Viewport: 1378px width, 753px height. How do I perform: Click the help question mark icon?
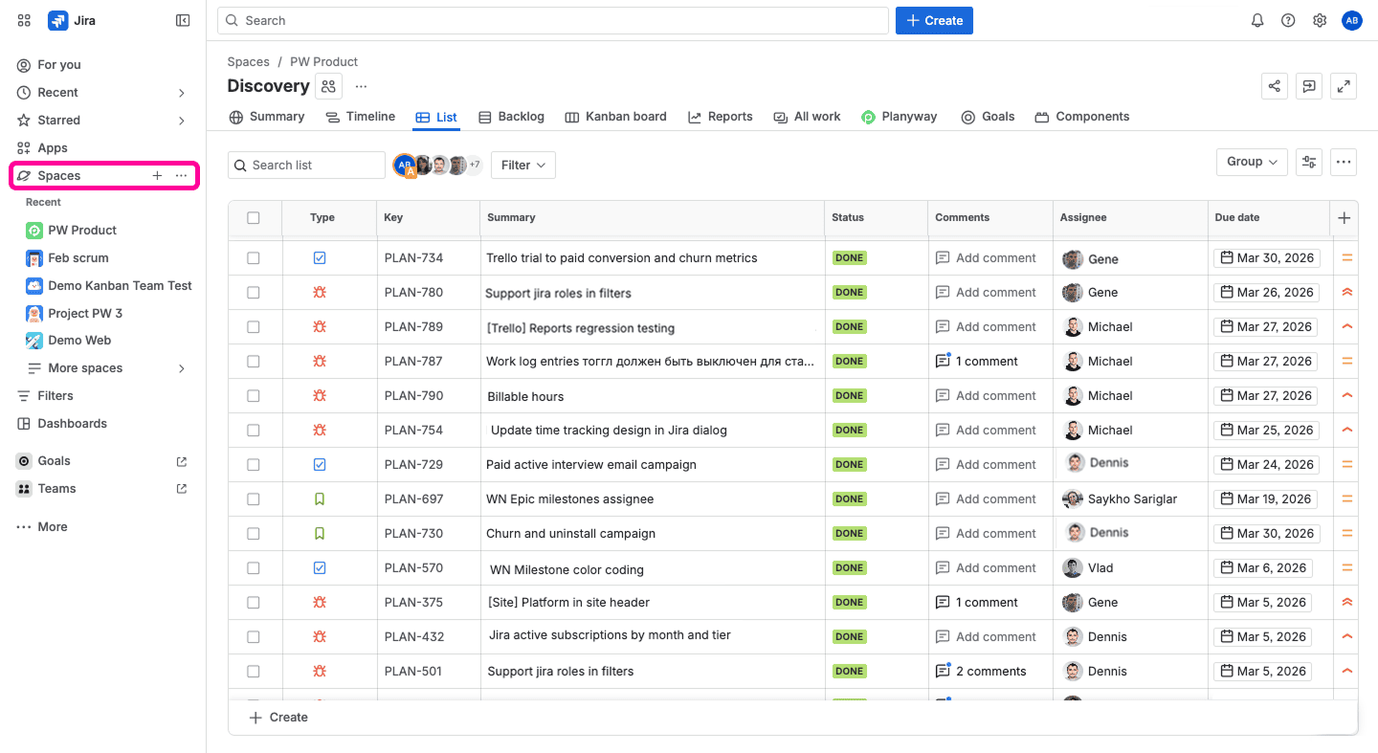coord(1288,20)
